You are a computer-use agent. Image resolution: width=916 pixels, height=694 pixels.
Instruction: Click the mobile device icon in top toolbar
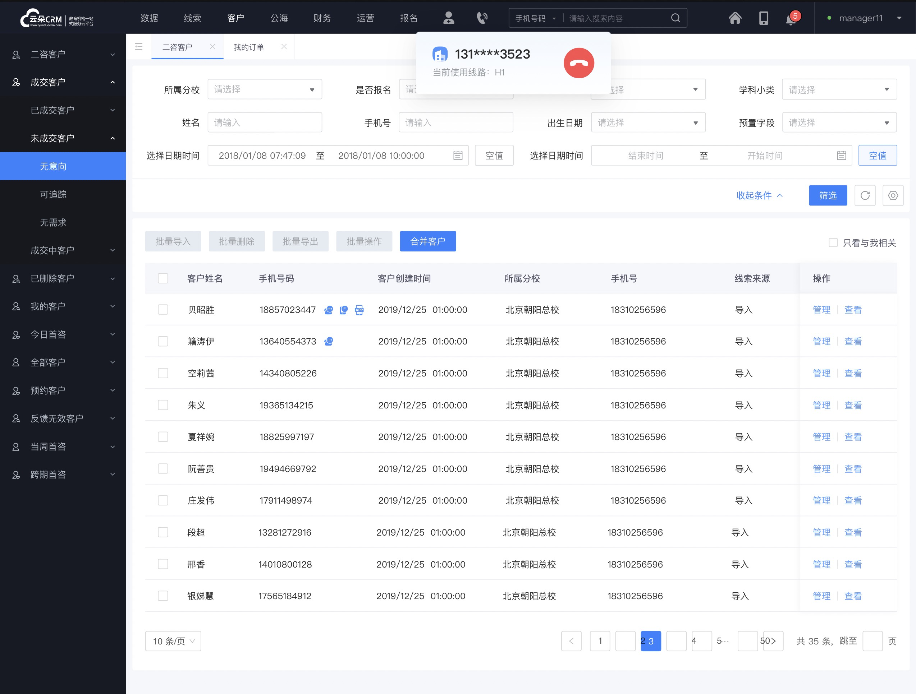click(763, 18)
